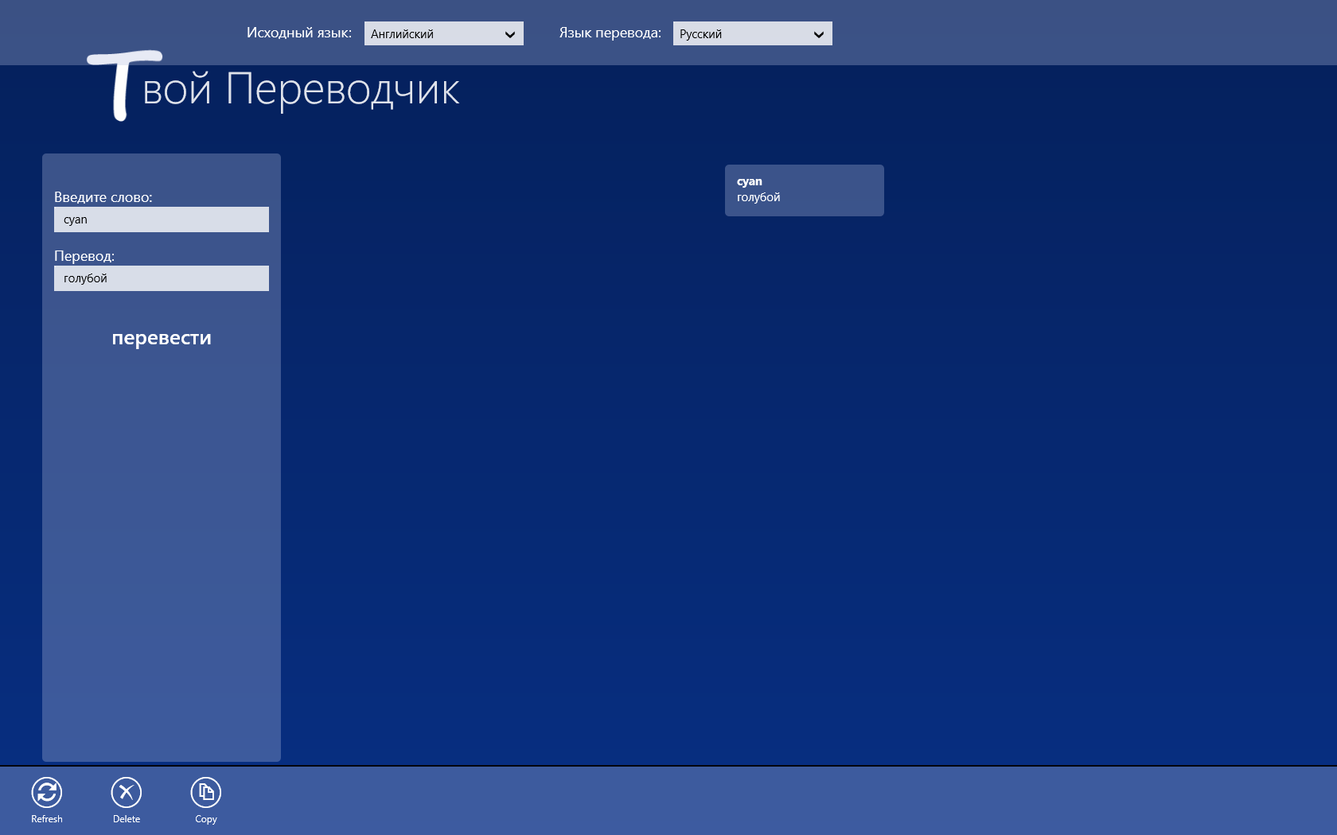Click the Delete text label

[127, 819]
